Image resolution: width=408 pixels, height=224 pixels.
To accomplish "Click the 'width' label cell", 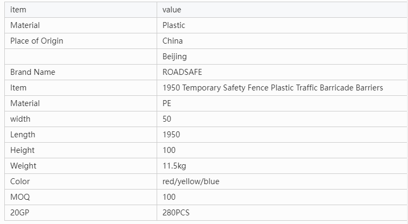I will [20, 119].
